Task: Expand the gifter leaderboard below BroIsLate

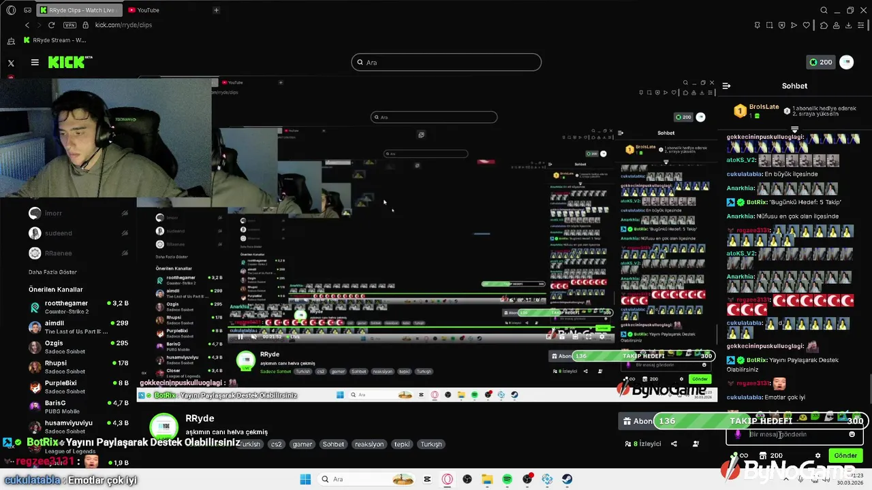Action: coord(794,129)
